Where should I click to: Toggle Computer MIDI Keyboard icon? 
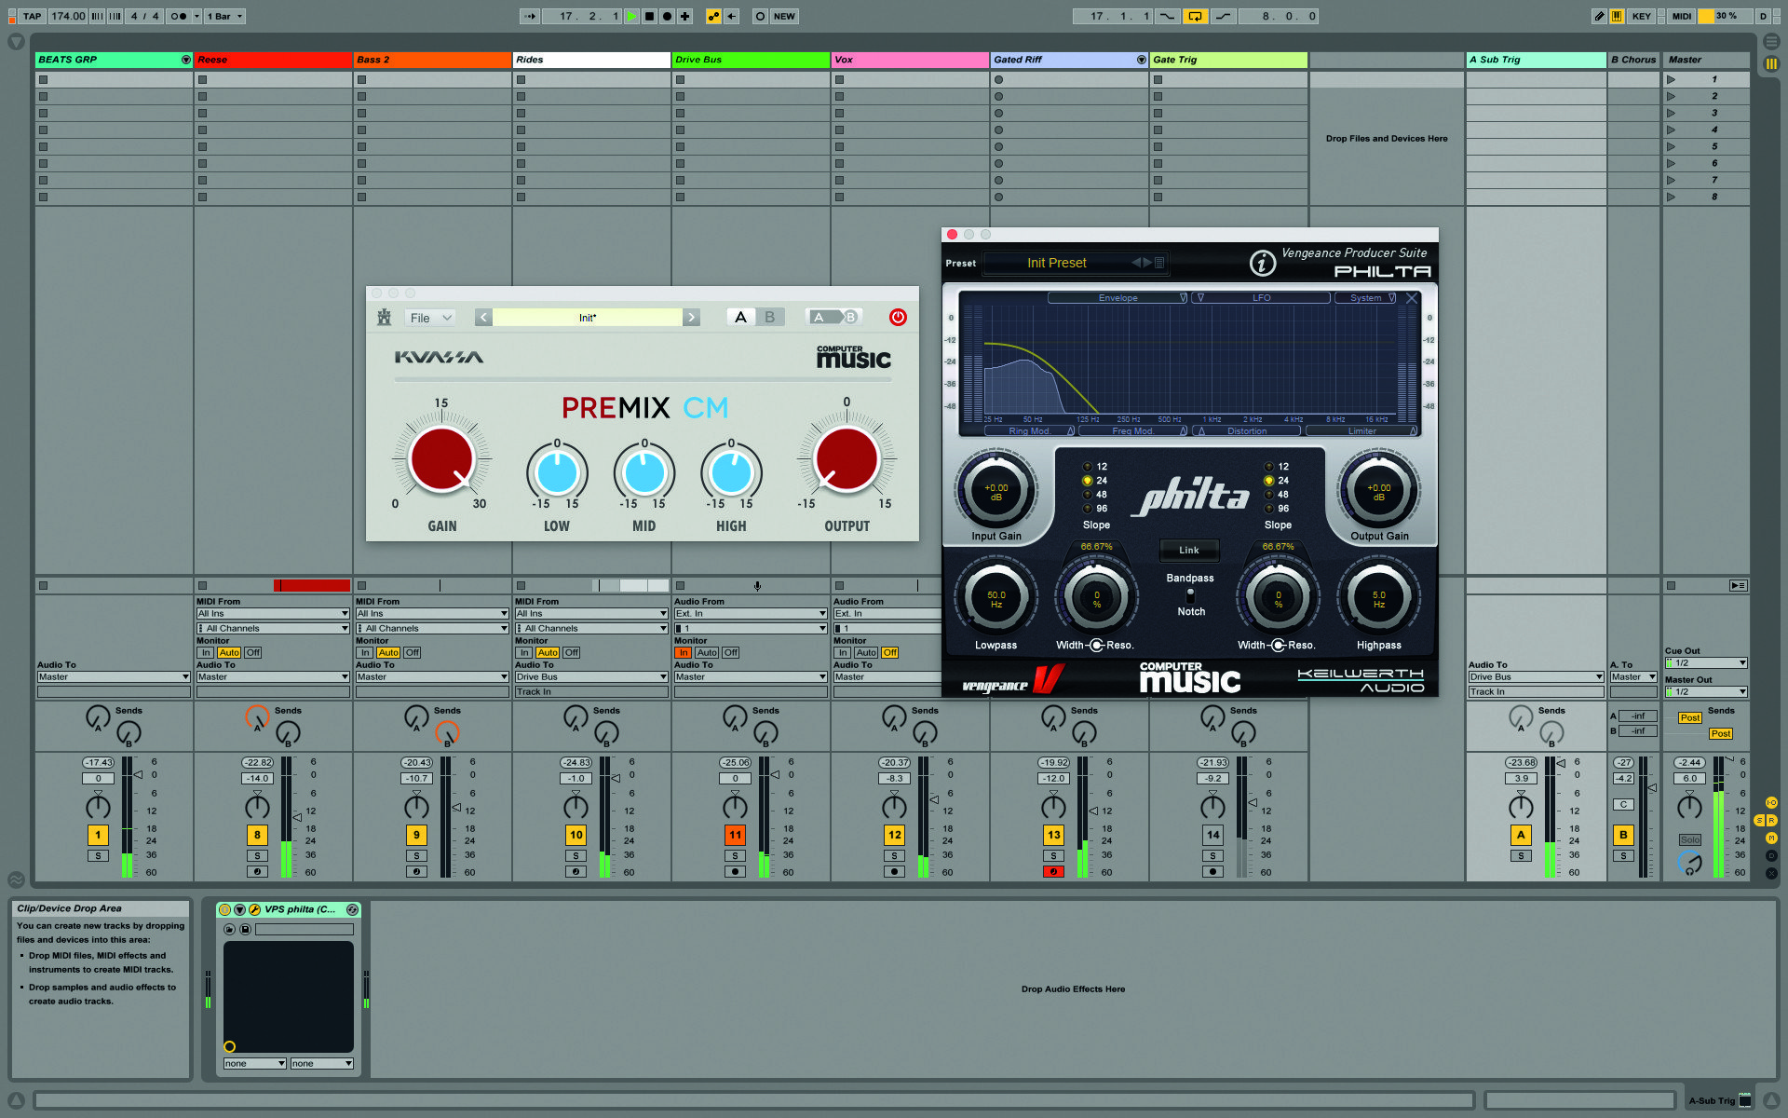point(1617,16)
